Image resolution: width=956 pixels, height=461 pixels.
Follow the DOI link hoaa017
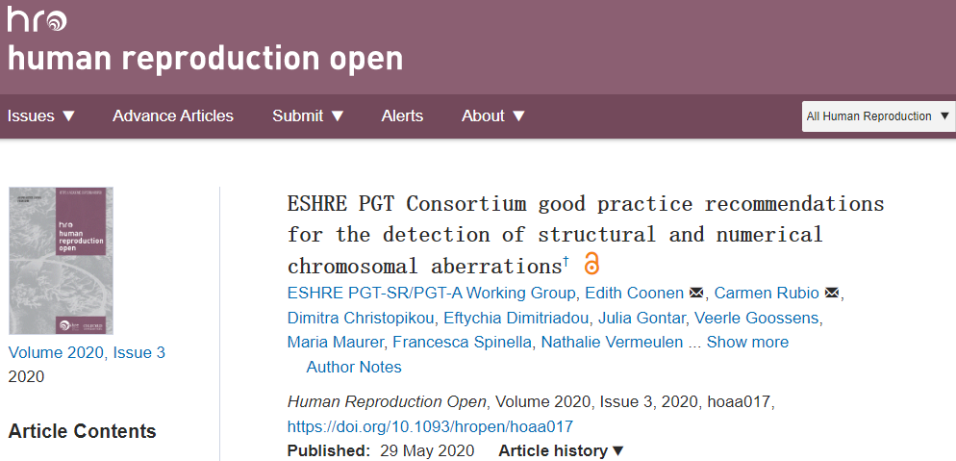(430, 426)
